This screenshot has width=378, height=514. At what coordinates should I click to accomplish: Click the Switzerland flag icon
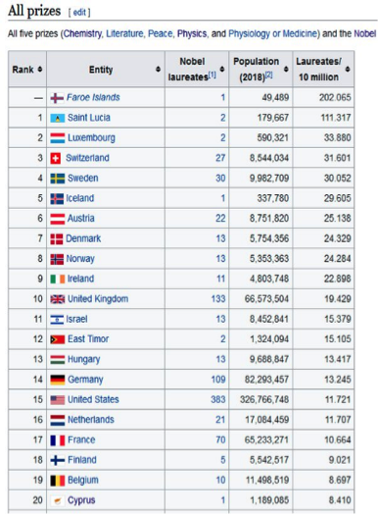tap(55, 158)
